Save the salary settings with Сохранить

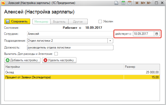tap(17, 21)
